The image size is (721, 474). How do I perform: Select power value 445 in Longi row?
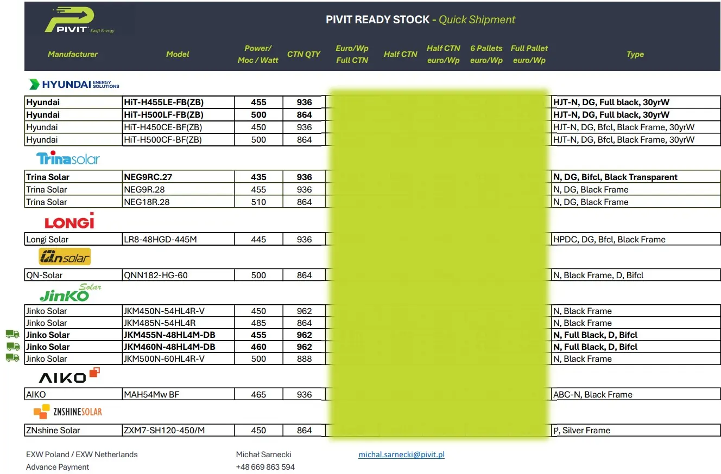click(259, 239)
